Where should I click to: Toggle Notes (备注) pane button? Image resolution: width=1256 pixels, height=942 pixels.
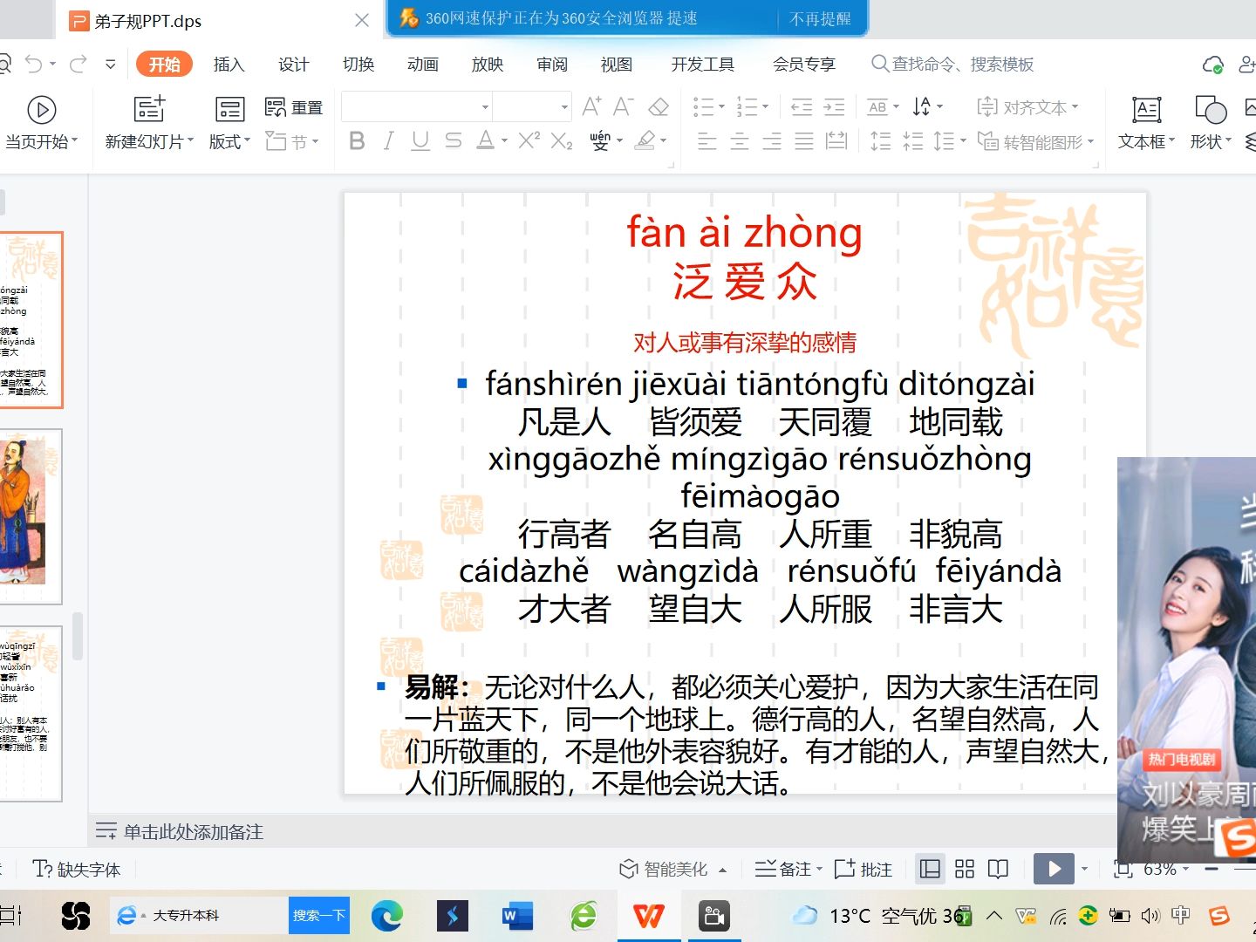(783, 869)
